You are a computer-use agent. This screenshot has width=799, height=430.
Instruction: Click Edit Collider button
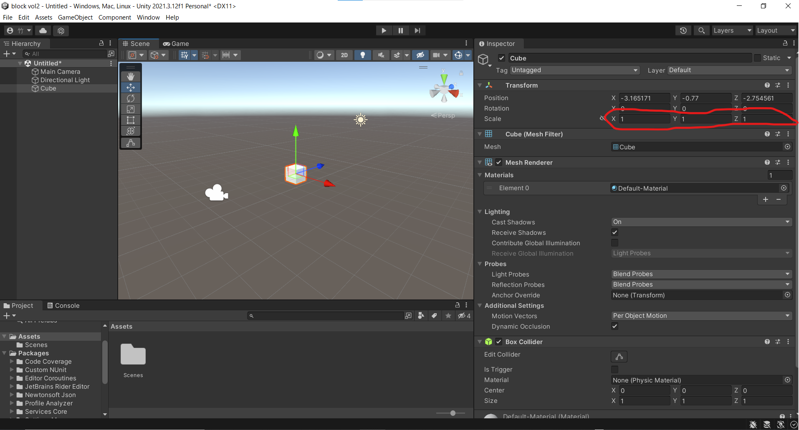[x=619, y=357]
